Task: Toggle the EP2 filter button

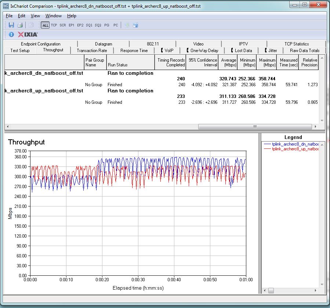Action: point(80,25)
